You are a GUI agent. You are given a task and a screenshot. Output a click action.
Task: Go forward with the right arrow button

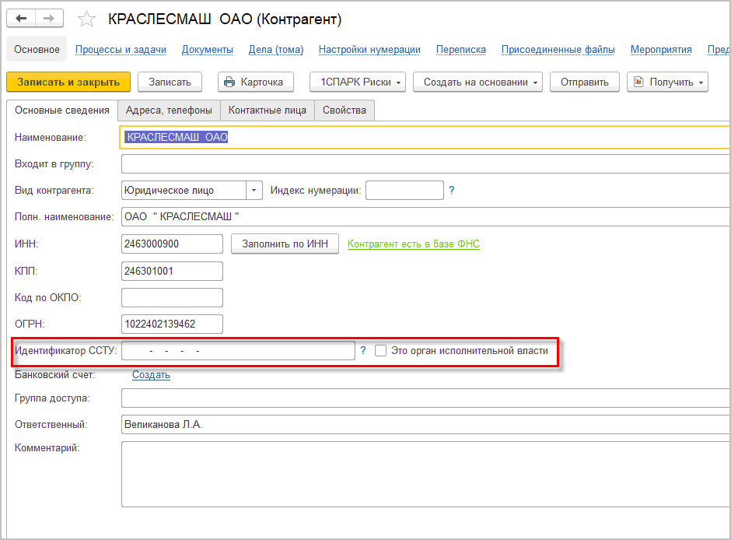(x=49, y=19)
